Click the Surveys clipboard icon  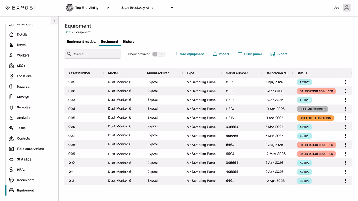pyautogui.click(x=11, y=97)
